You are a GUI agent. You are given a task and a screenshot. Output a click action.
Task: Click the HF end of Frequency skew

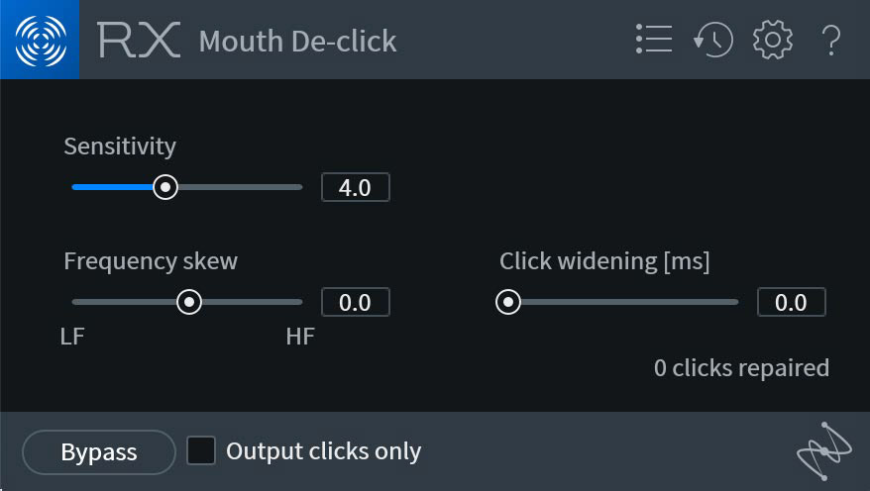[x=300, y=337]
